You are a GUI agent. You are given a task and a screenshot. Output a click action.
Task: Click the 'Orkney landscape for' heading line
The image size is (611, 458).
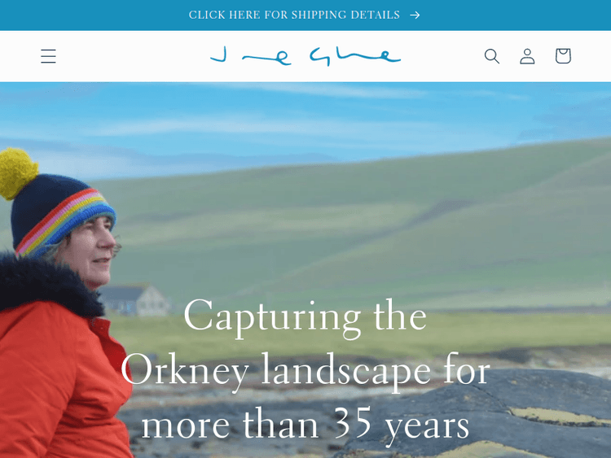(305, 370)
